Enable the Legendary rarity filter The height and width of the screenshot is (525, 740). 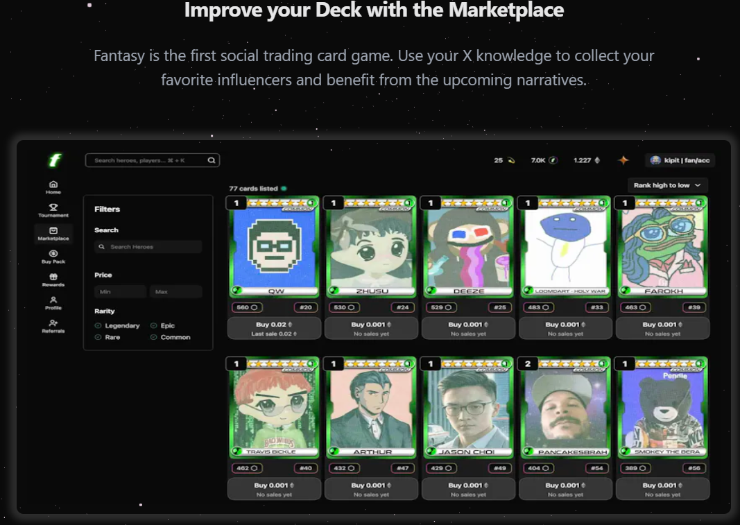click(x=98, y=326)
